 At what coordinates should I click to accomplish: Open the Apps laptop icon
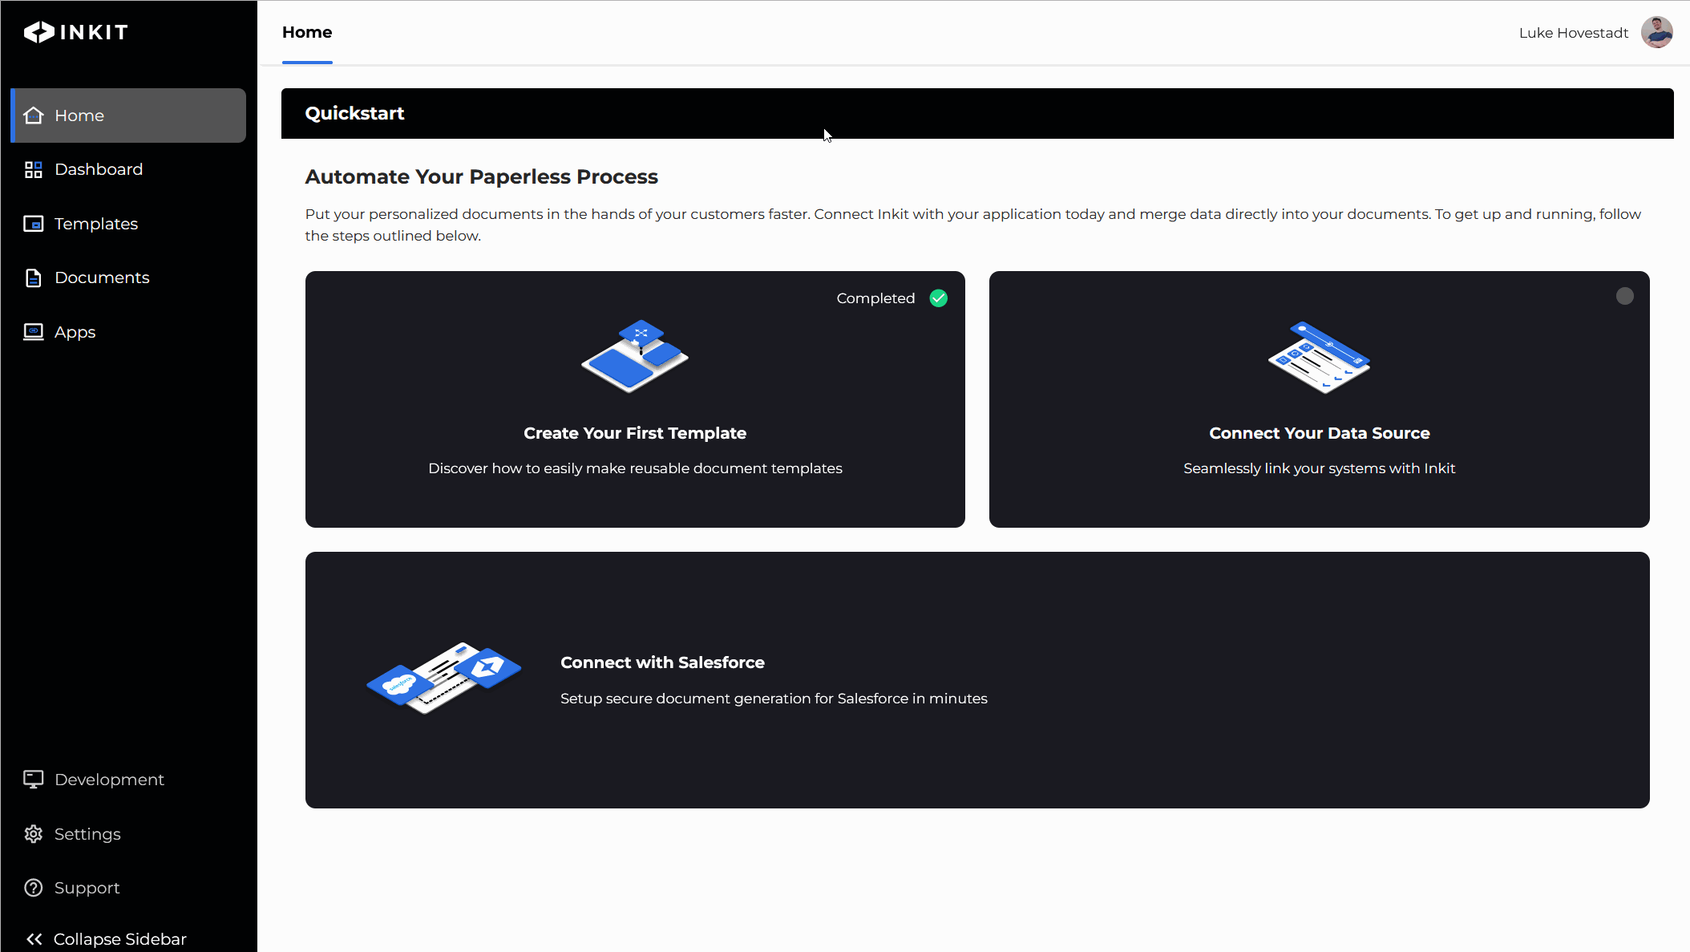point(33,332)
